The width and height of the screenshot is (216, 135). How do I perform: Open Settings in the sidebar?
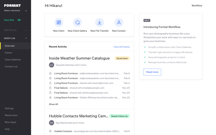click(x=9, y=109)
